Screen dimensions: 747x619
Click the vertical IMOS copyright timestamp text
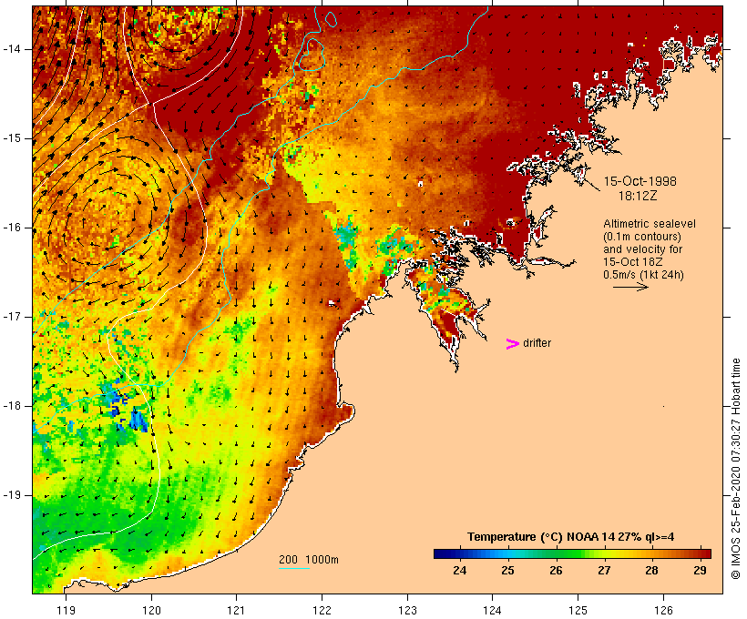pyautogui.click(x=735, y=469)
